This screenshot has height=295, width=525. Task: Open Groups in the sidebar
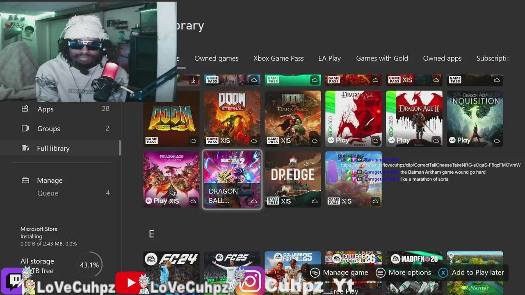click(61, 129)
